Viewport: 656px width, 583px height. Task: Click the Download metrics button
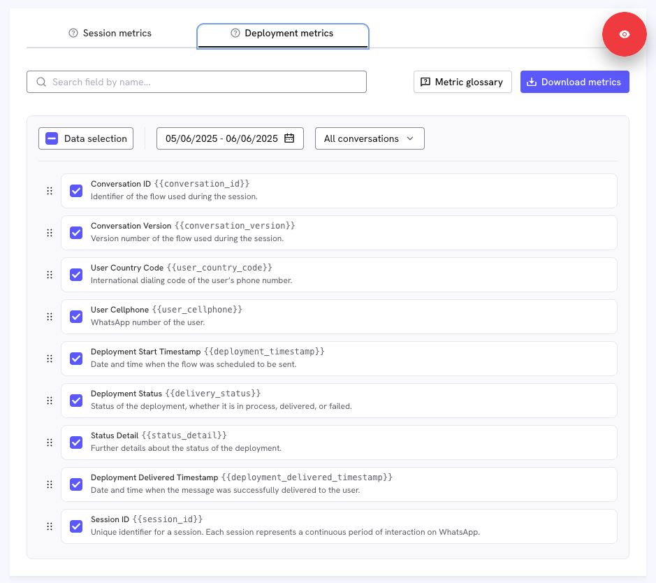575,82
